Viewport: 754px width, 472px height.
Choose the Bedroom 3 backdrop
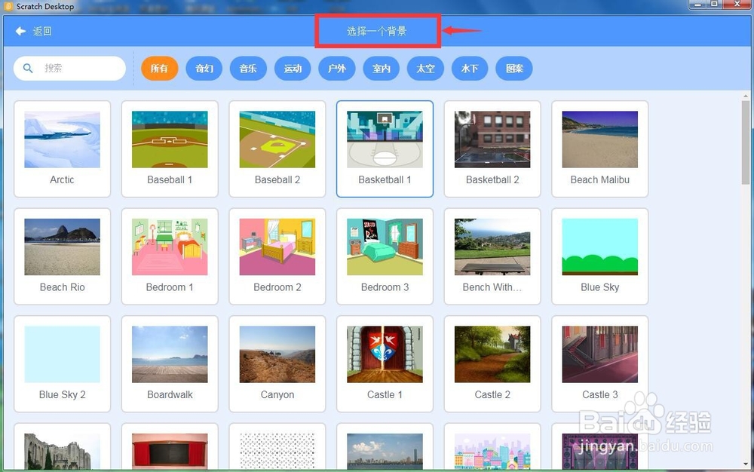(385, 256)
